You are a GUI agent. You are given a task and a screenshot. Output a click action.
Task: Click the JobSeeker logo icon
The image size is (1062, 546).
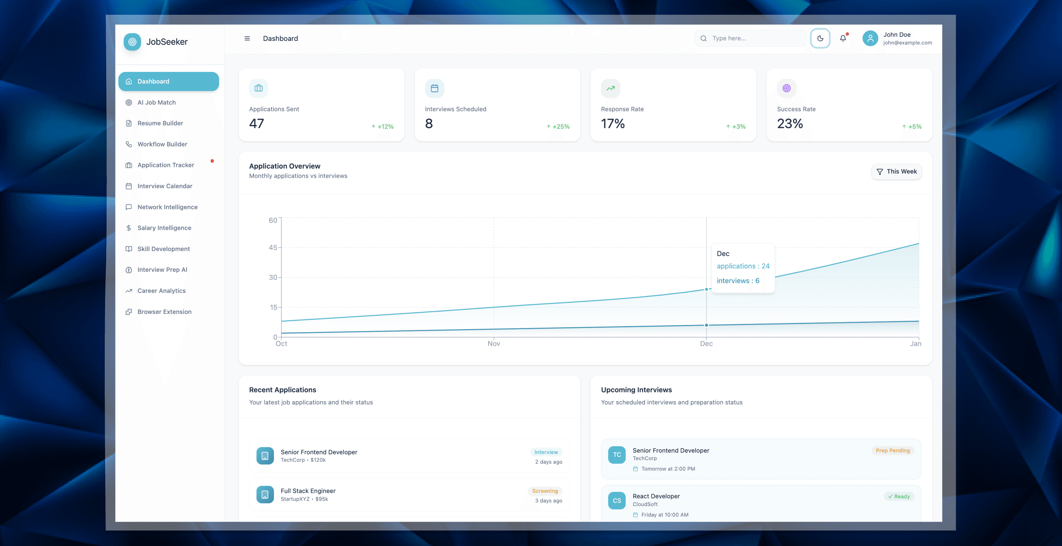click(x=132, y=42)
